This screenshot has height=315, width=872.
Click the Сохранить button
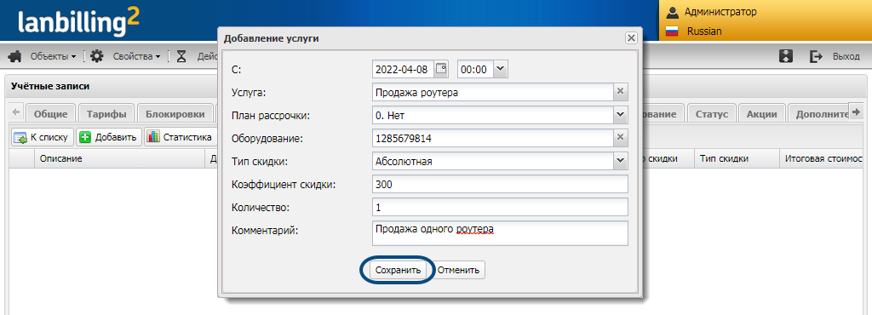pos(398,271)
